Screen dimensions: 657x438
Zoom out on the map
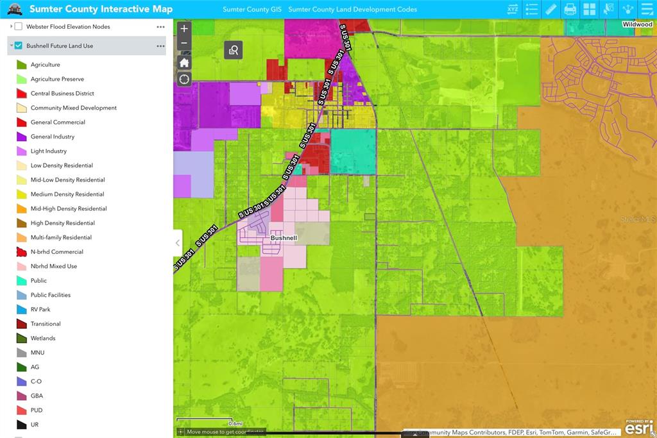pos(184,44)
